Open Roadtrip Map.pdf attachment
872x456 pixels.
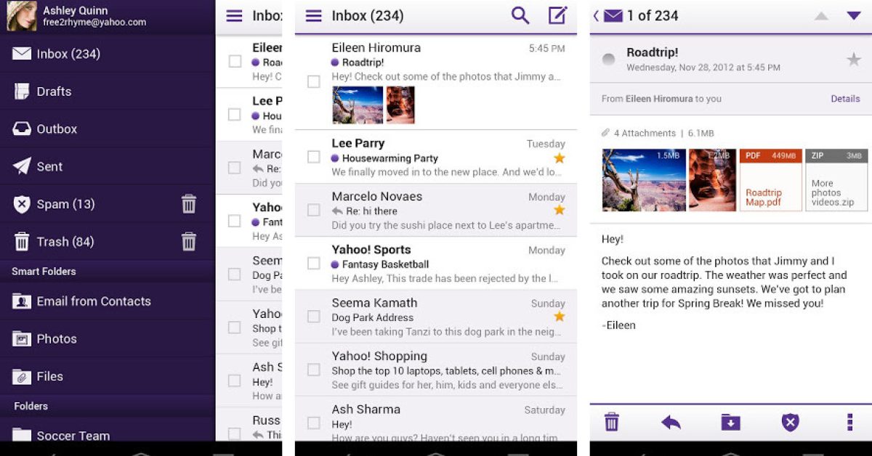(x=770, y=180)
